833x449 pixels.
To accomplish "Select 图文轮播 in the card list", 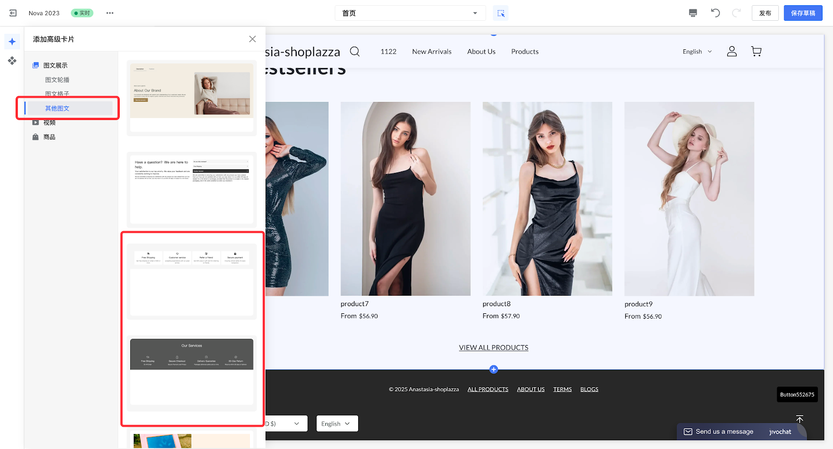I will tap(57, 80).
